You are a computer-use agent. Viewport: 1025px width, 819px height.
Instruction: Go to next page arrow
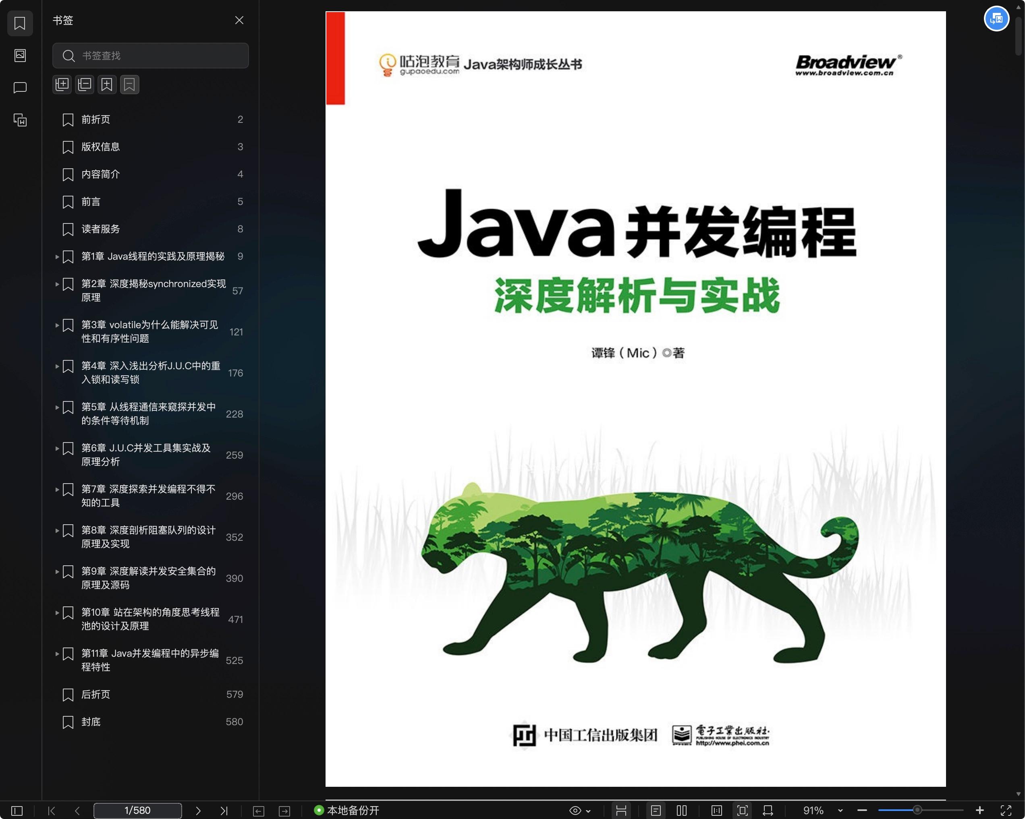pyautogui.click(x=198, y=811)
